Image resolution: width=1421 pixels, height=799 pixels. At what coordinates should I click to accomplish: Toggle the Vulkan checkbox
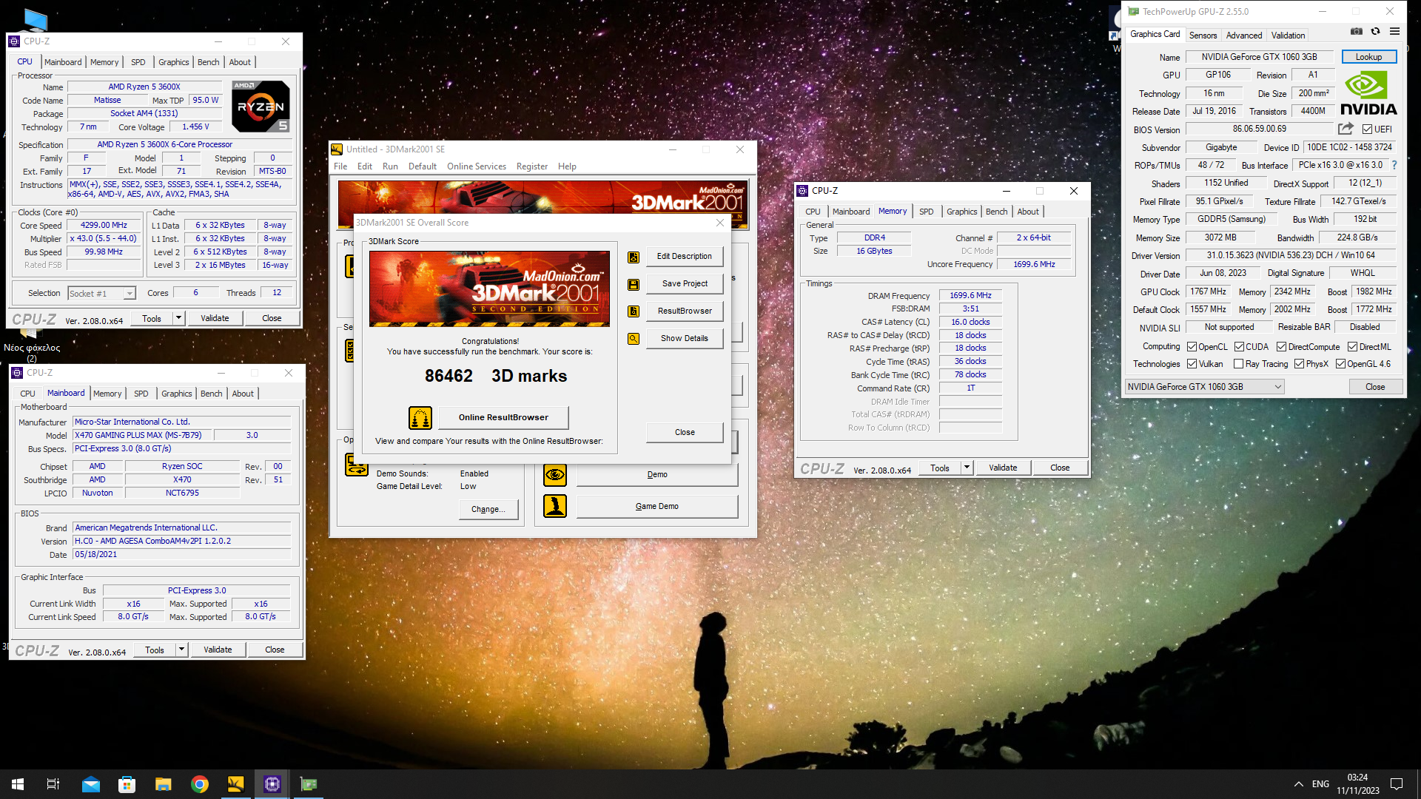(1192, 364)
